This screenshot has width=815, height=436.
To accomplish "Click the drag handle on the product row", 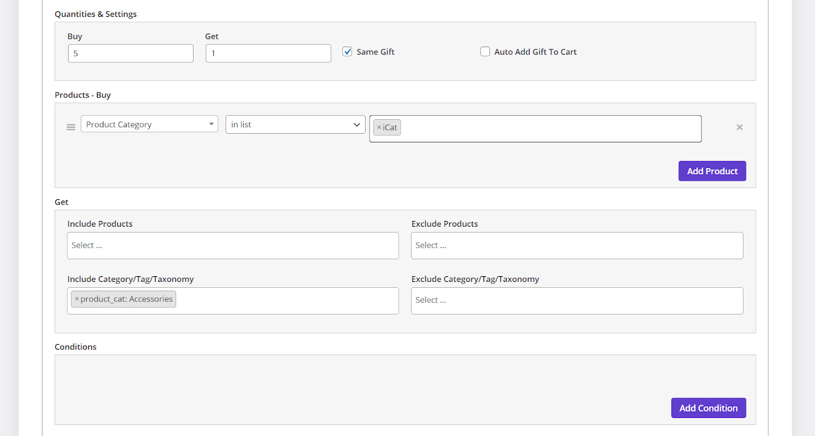I will coord(71,127).
